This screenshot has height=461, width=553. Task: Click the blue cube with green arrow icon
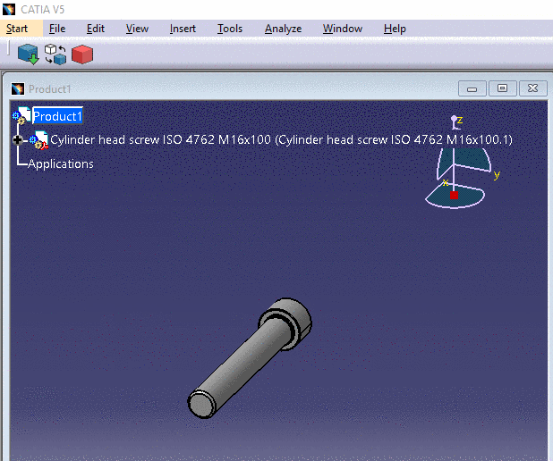pos(28,54)
